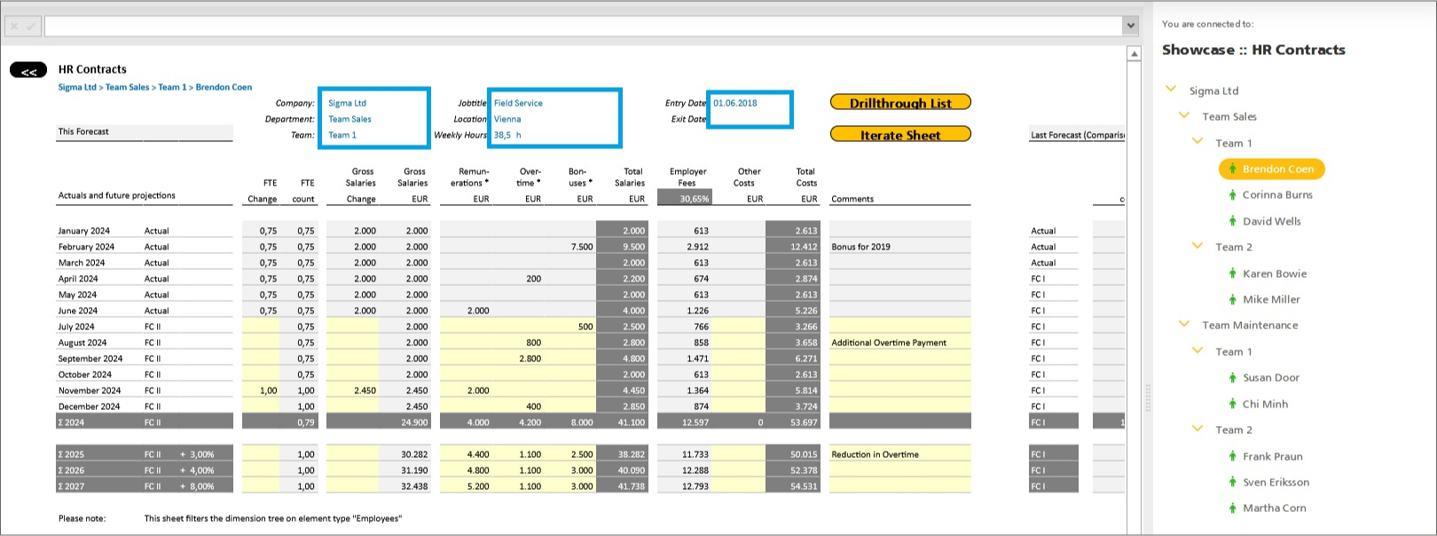1437x536 pixels.
Task: Click the sheet scrollbar up arrow
Action: (1134, 54)
